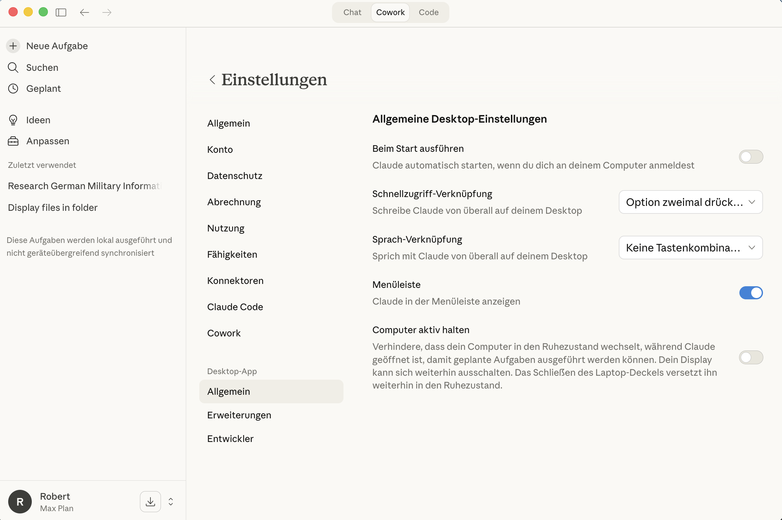
Task: Toggle the sidebar panel icon
Action: [61, 12]
